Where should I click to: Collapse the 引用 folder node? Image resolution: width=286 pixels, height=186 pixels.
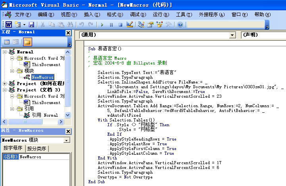click(x=12, y=109)
